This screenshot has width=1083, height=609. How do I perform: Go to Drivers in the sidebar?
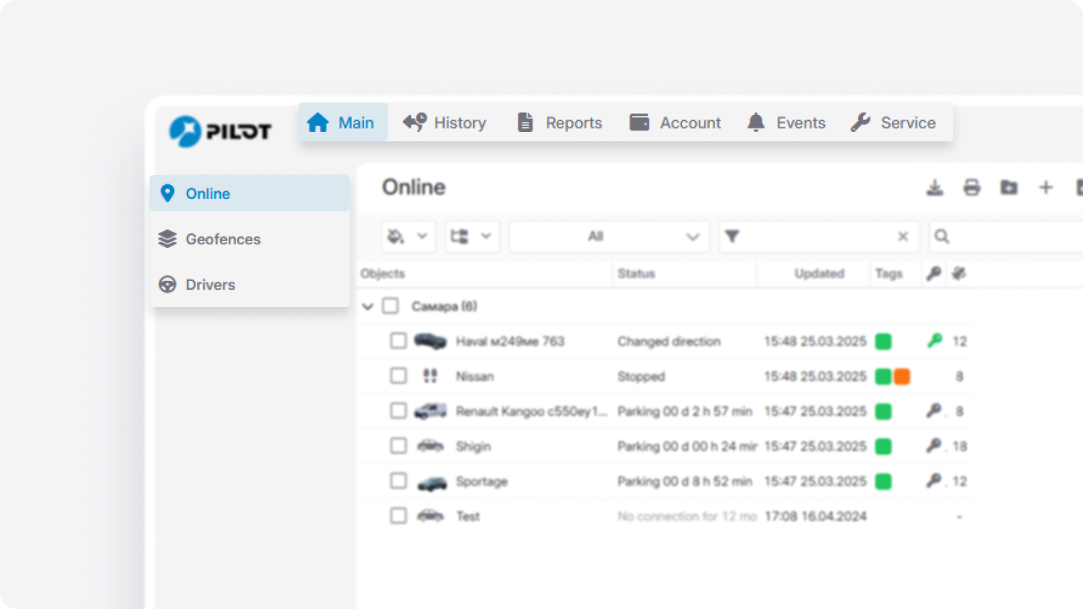(210, 285)
